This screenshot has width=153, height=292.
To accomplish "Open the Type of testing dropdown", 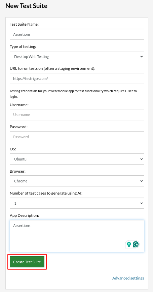I will click(77, 56).
